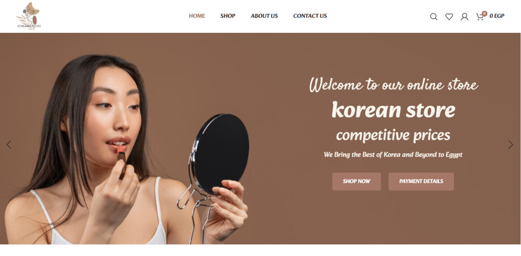Open the search magnifier icon
521x256 pixels.
[x=434, y=16]
